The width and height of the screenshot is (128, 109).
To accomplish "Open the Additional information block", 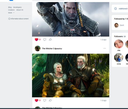I will coord(120,8).
